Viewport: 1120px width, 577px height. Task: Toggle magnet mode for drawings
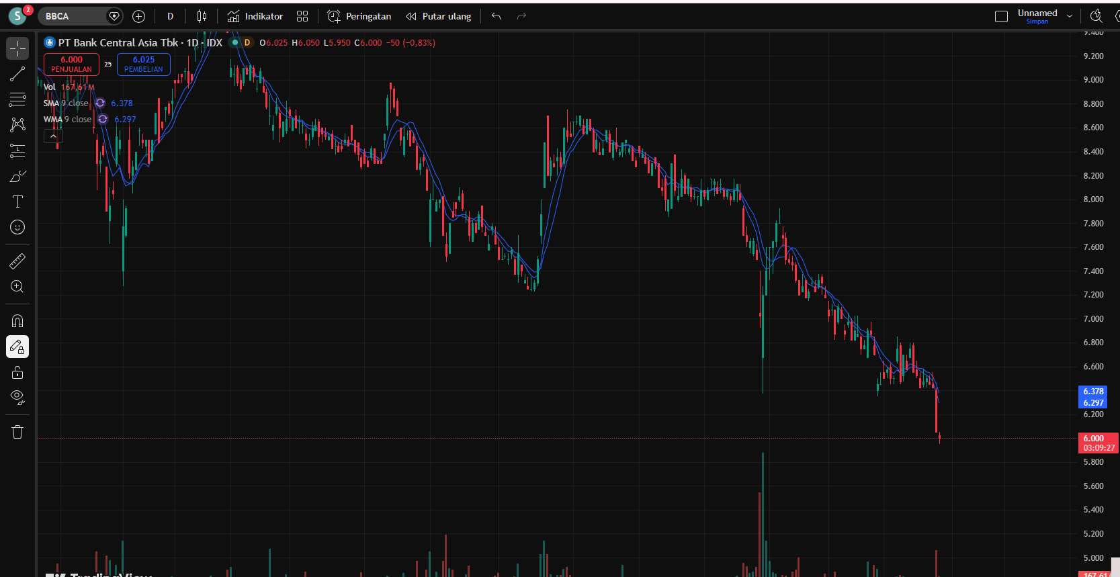(17, 320)
